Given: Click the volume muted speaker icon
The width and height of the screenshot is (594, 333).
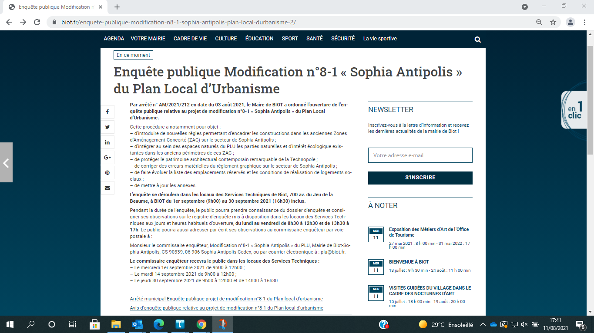Looking at the screenshot, I should pos(524,324).
